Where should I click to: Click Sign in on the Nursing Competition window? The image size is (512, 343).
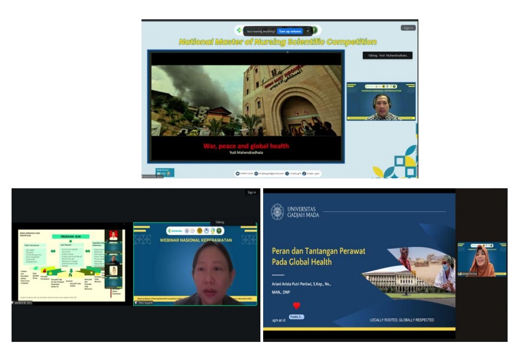coord(408,28)
